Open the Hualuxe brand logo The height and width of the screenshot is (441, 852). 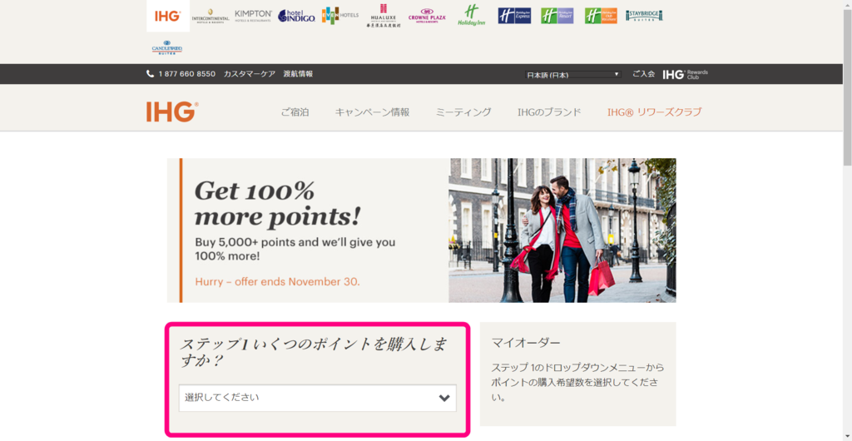[383, 16]
